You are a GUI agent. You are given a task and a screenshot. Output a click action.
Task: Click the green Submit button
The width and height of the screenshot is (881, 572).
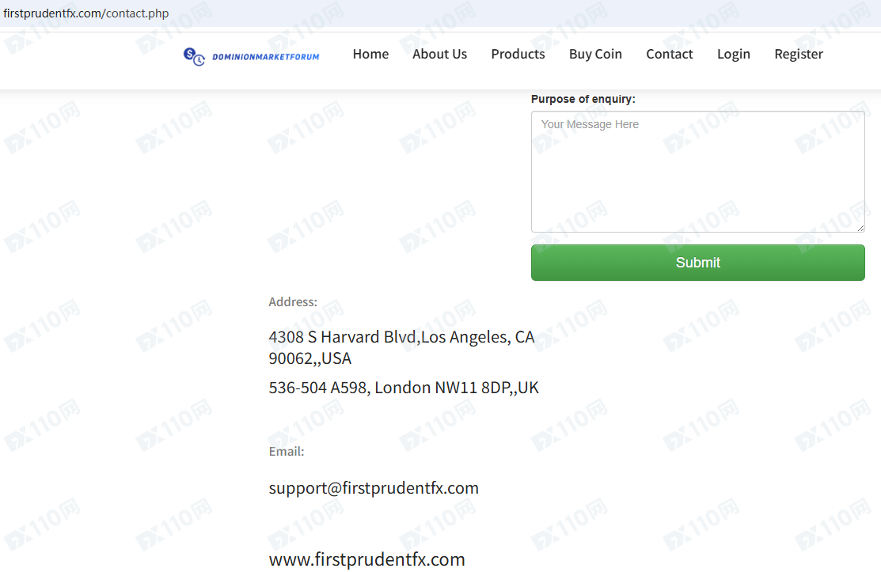(x=698, y=263)
